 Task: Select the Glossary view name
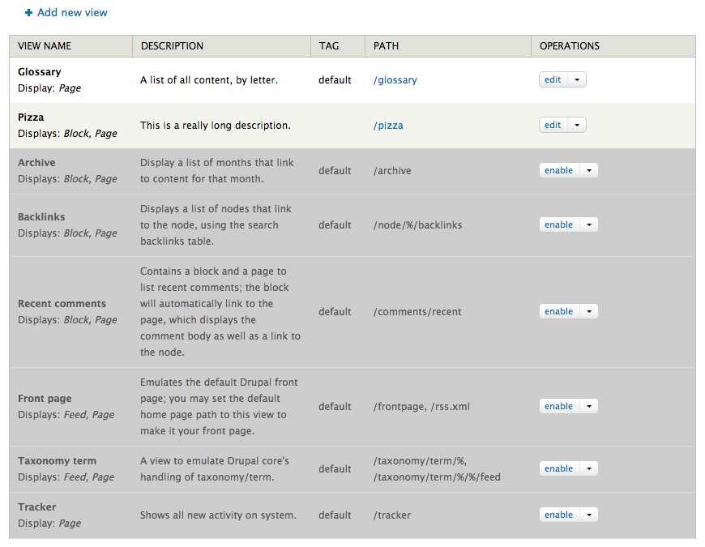tap(40, 72)
